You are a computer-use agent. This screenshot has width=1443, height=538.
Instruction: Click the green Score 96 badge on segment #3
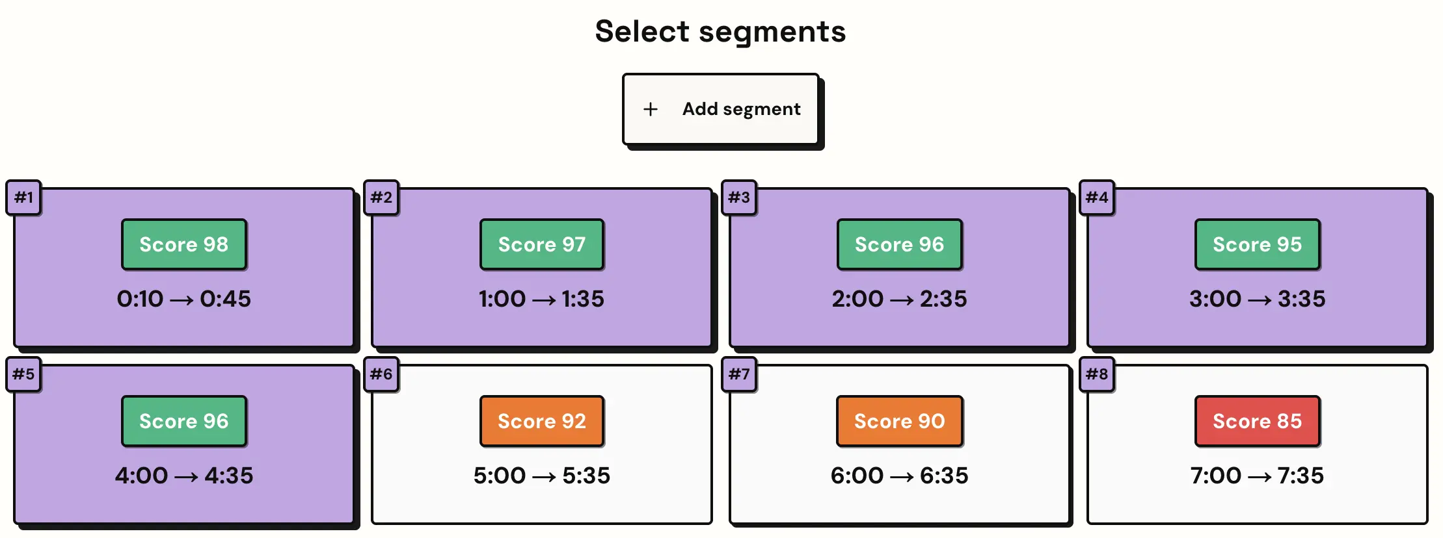pyautogui.click(x=900, y=244)
